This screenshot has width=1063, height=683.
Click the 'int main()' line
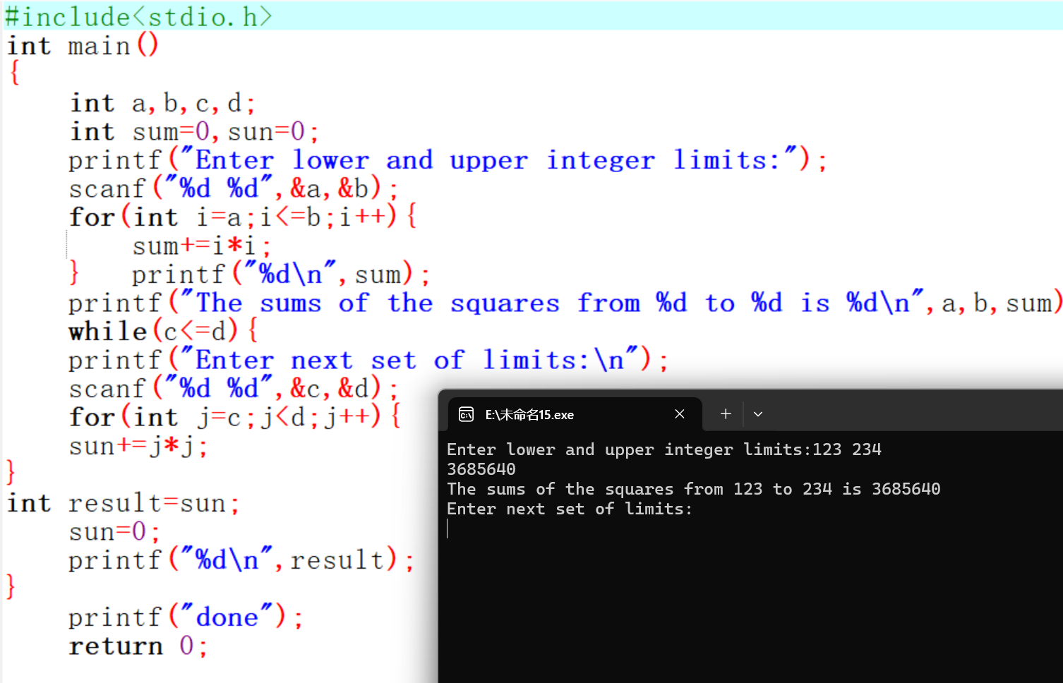(83, 46)
